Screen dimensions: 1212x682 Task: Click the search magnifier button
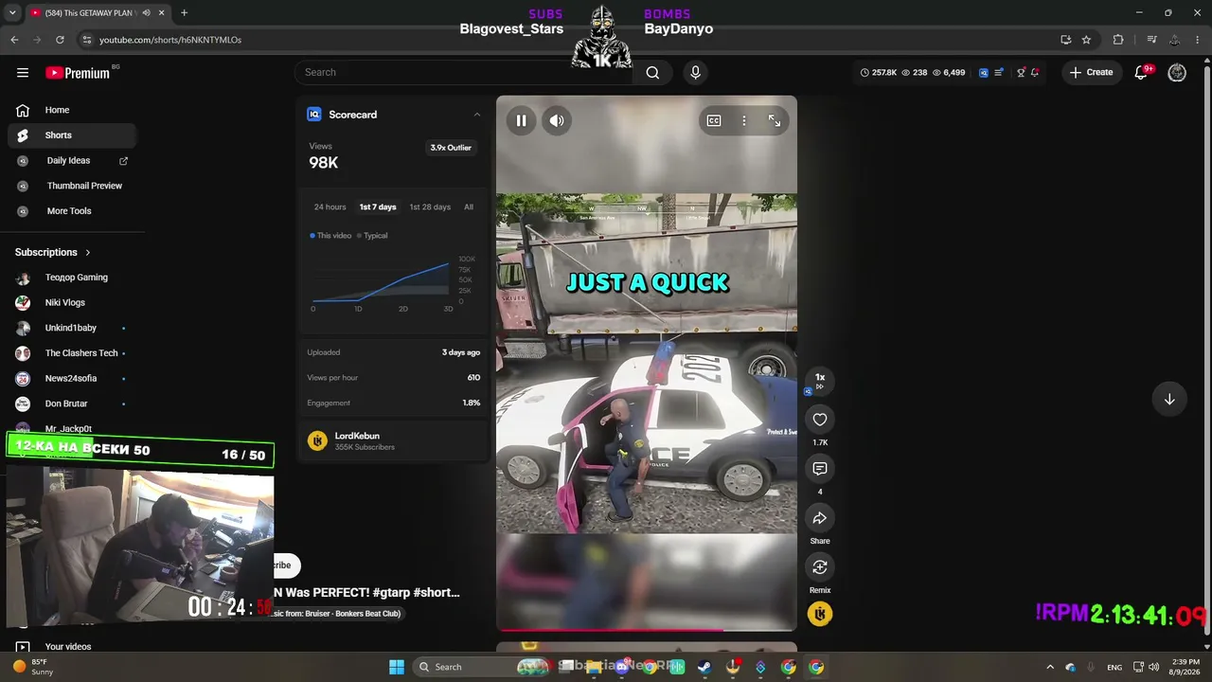pyautogui.click(x=652, y=72)
